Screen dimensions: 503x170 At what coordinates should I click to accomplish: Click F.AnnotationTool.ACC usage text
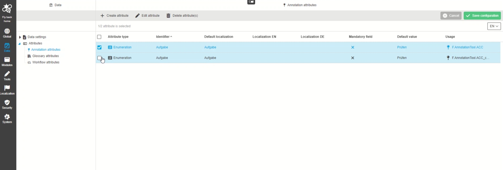pos(468,47)
